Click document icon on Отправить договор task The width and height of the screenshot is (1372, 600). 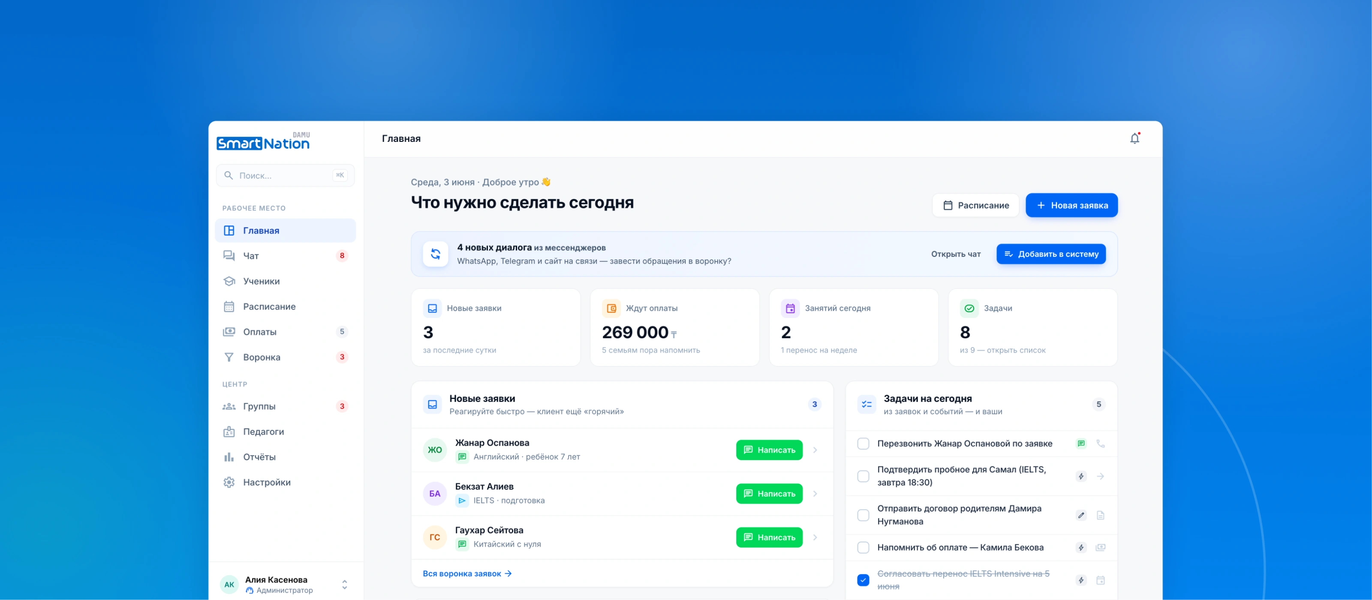pyautogui.click(x=1100, y=515)
